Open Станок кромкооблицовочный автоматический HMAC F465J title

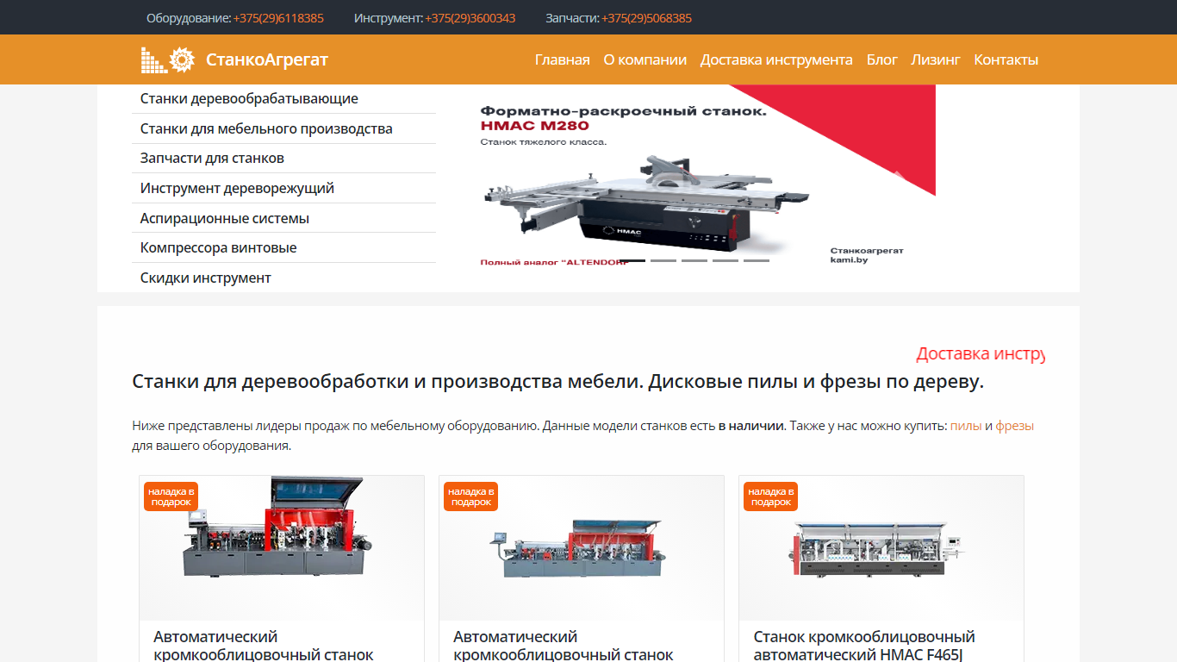coord(864,646)
